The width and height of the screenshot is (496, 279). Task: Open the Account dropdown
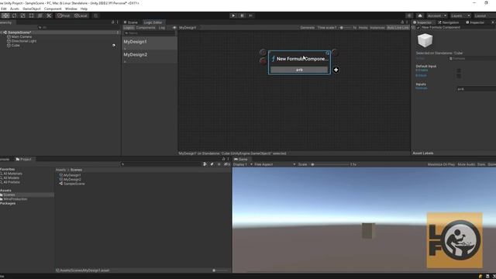pyautogui.click(x=437, y=15)
